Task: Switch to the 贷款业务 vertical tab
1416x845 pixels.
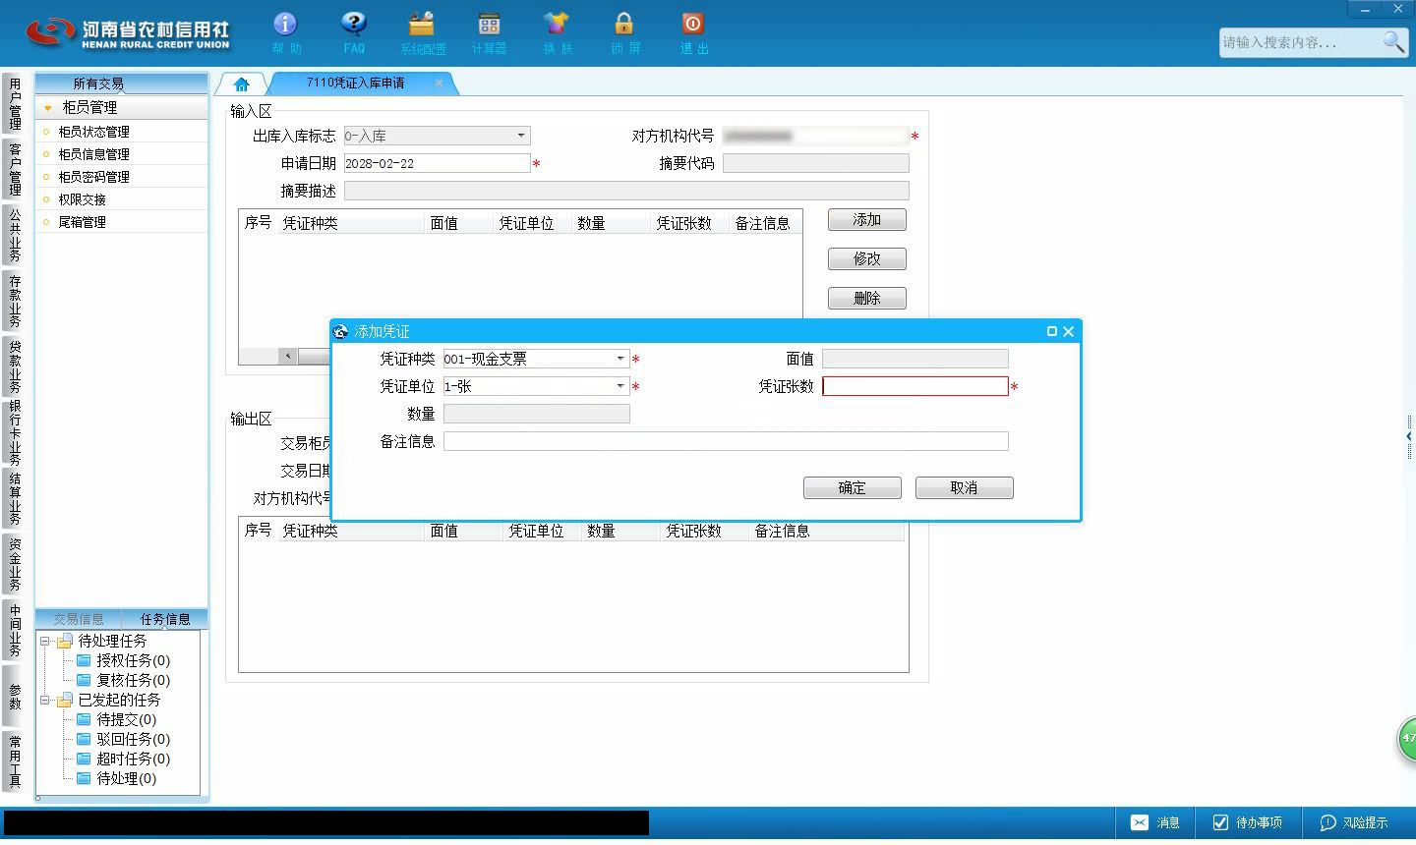Action: (x=15, y=366)
